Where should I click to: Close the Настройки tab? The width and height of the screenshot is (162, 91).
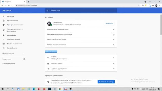pos(25,2)
